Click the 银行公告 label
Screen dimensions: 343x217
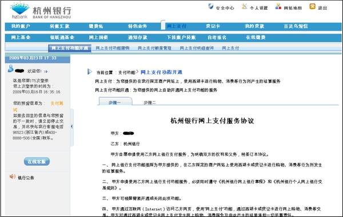click(26, 178)
